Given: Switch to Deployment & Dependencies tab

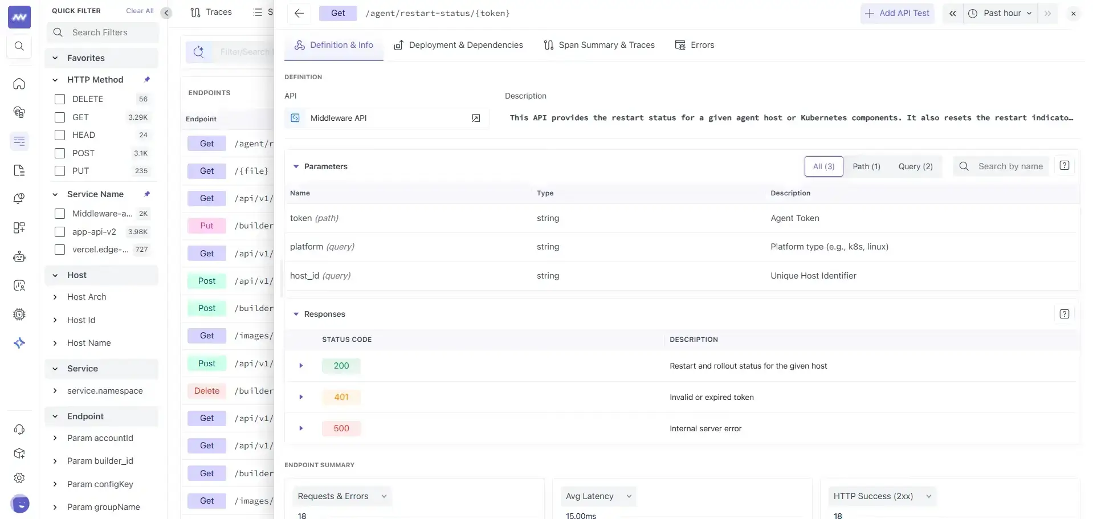Looking at the screenshot, I should [x=458, y=45].
